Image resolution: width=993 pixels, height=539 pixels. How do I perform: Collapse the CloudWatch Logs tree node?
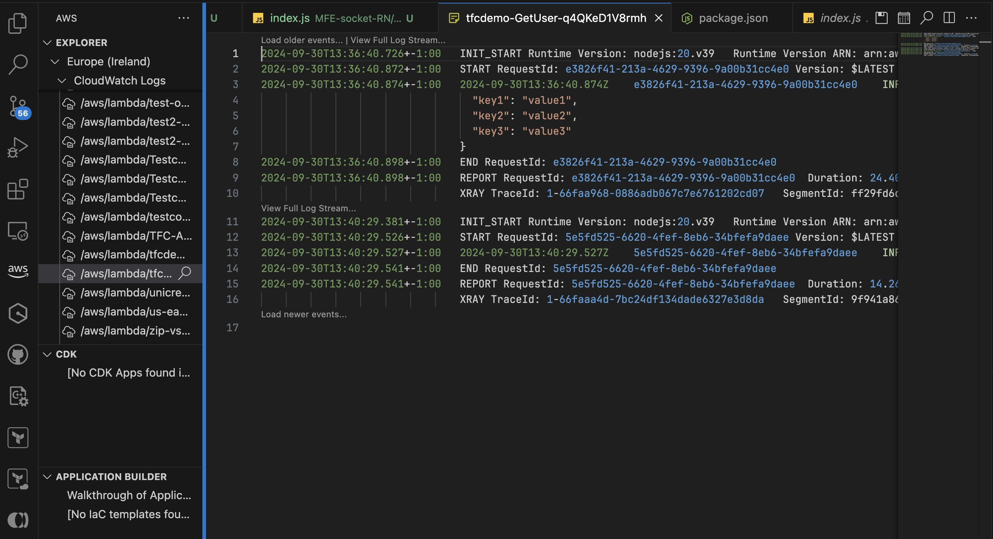click(62, 80)
